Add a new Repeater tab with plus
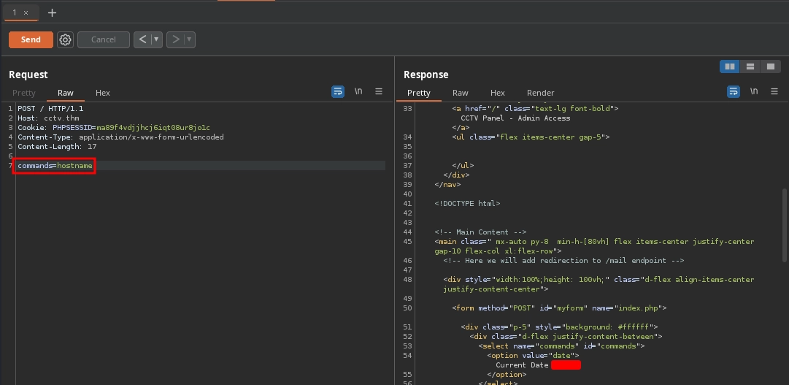The width and height of the screenshot is (789, 385). click(x=52, y=12)
